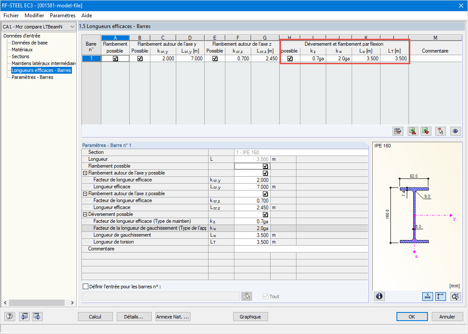Click kw value 2.0ga in parameters panel

point(252,228)
